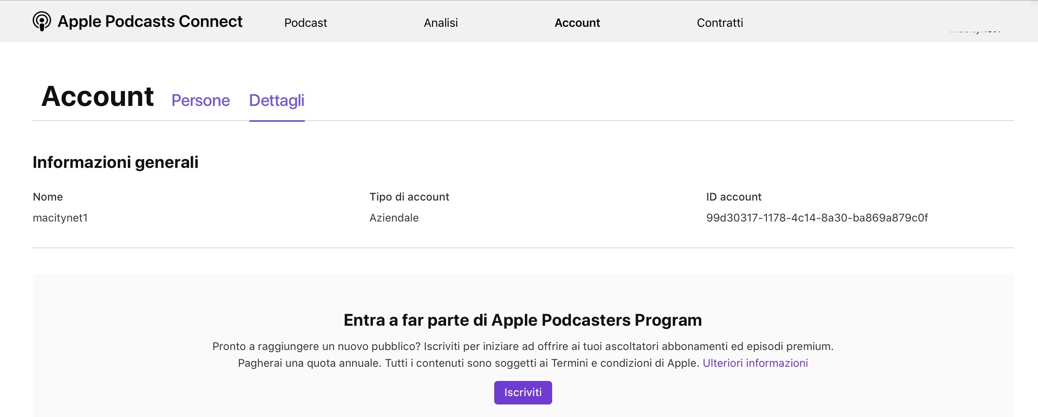This screenshot has width=1038, height=417.
Task: Select Account in the top navigation bar
Action: pos(577,23)
